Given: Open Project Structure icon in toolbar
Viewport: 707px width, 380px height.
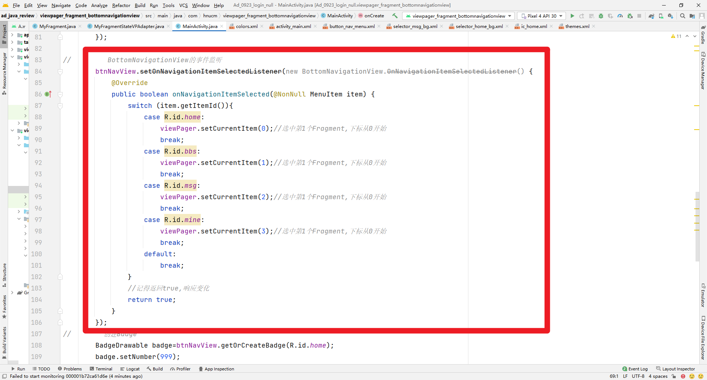Looking at the screenshot, I should tap(692, 16).
